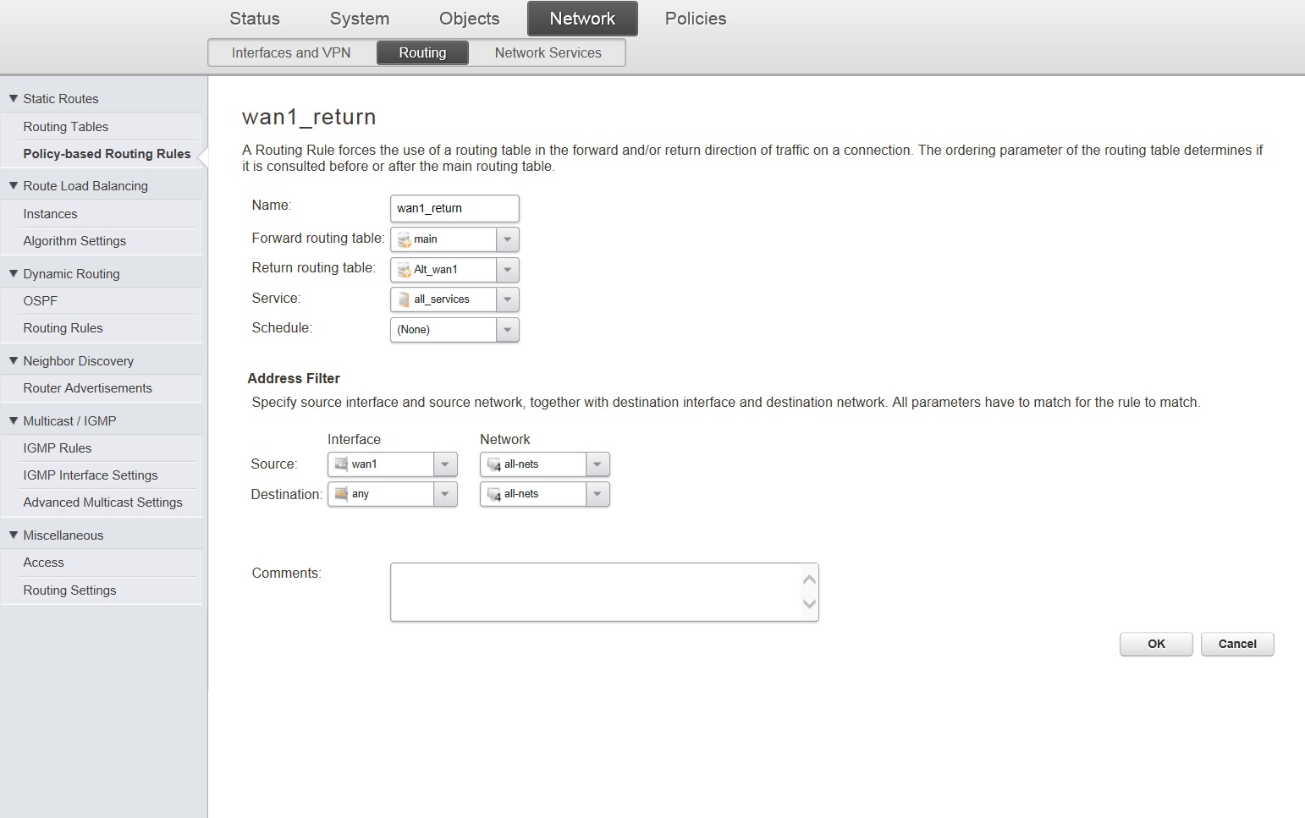Click the wan1 source interface icon
Image resolution: width=1305 pixels, height=818 pixels.
[x=342, y=464]
